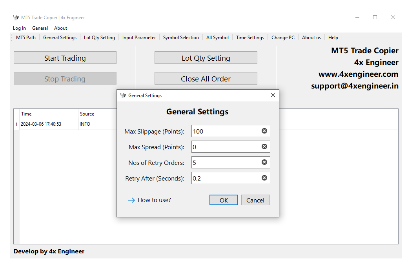The height and width of the screenshot is (271, 417).
Task: Confirm settings with the OK button
Action: 224,200
